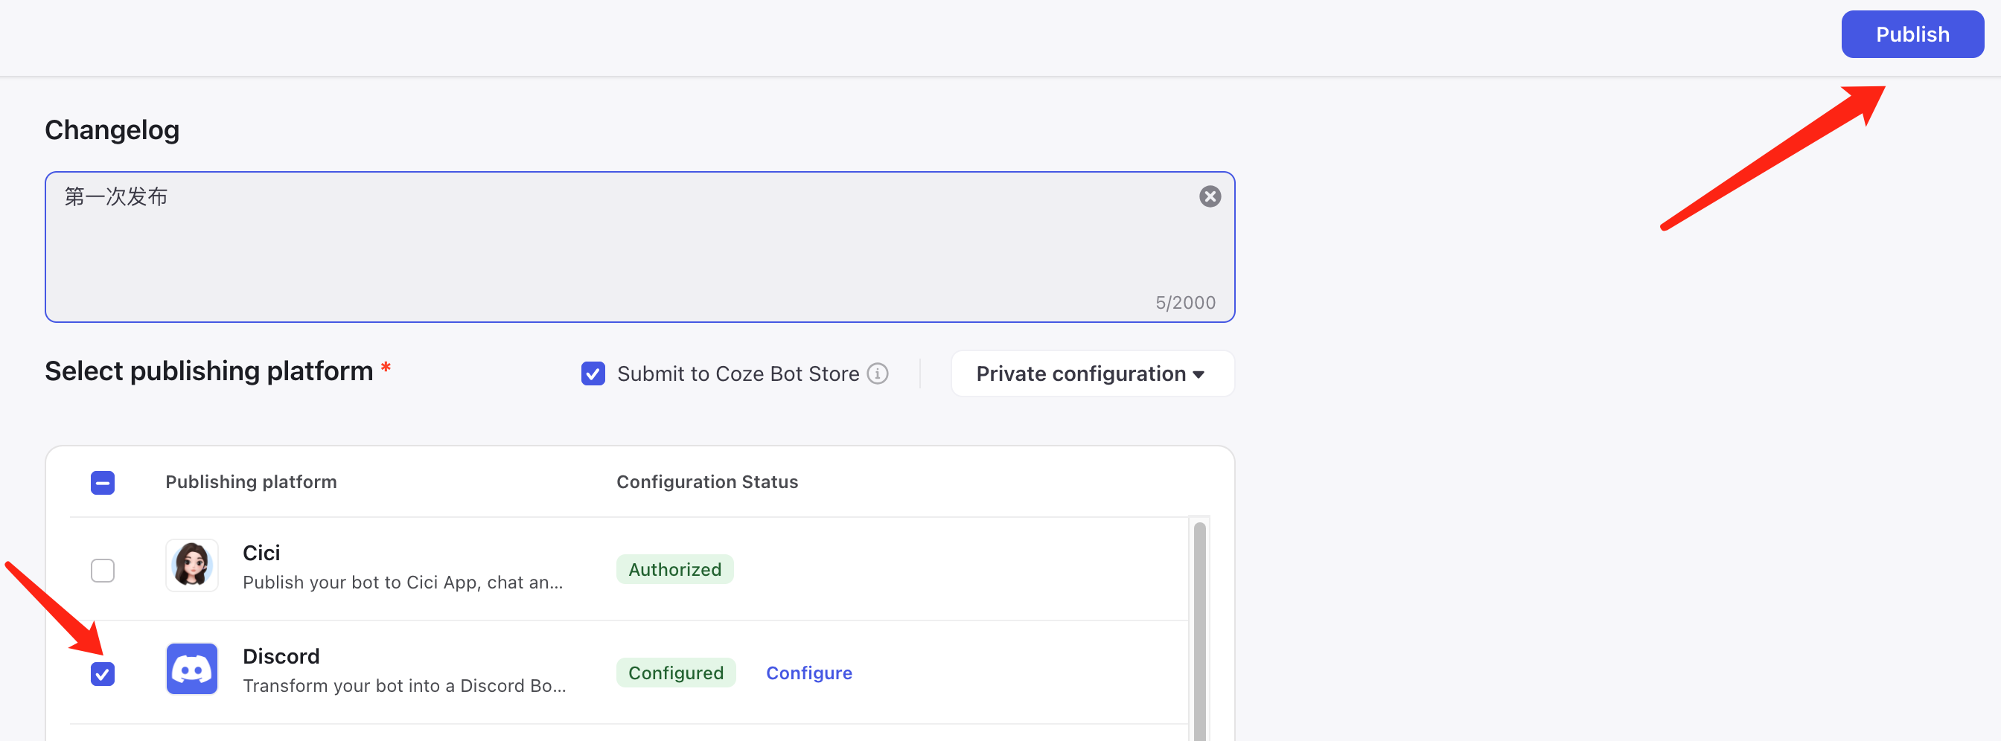Uncheck Submit to Coze Bot Store
This screenshot has width=2001, height=741.
(593, 374)
